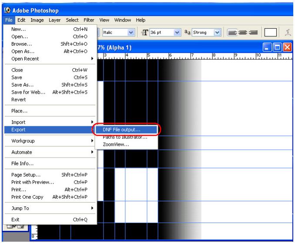This screenshot has width=295, height=243.
Task: Click the font size T icon
Action: click(x=145, y=33)
